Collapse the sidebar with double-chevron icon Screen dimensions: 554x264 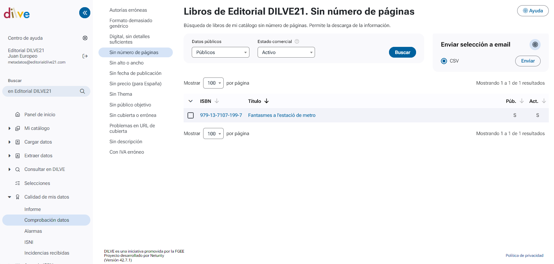(85, 13)
